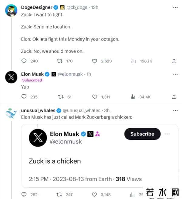Click the Subscribe button on quoted tweet
This screenshot has width=182, height=199.
coord(142,134)
